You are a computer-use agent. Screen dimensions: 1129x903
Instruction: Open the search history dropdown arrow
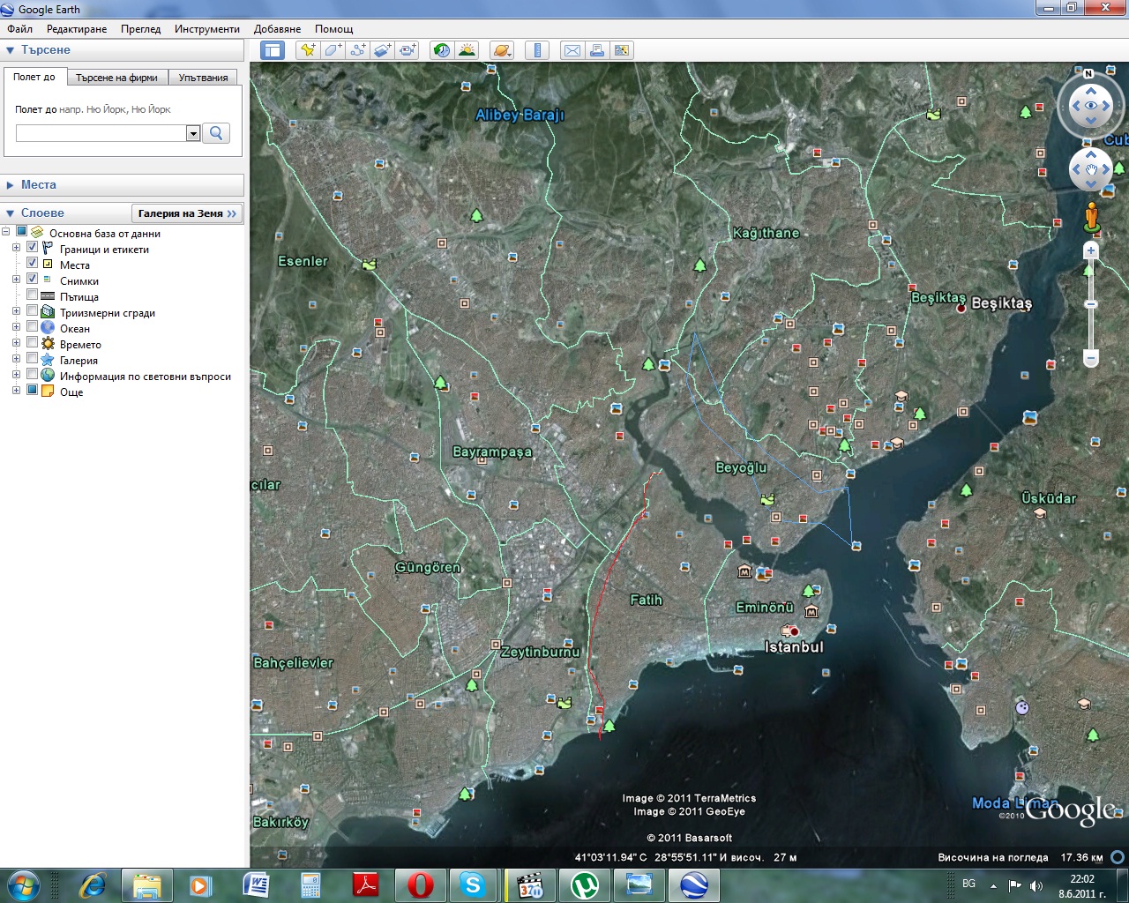(193, 133)
